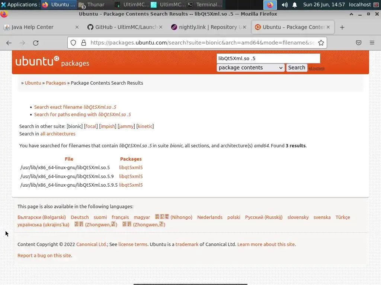
Task: Switch to GitHub UltimMC/Launcher tab
Action: [x=125, y=27]
